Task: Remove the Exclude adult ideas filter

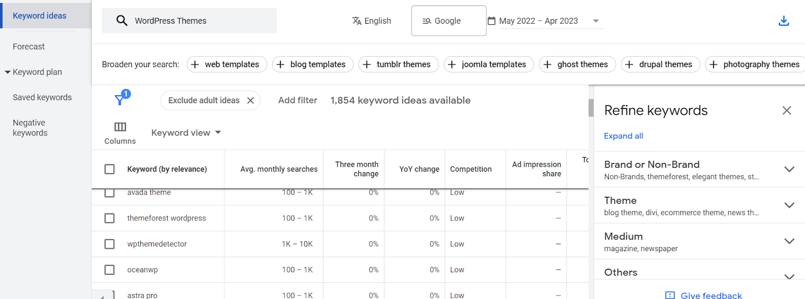Action: (x=251, y=101)
